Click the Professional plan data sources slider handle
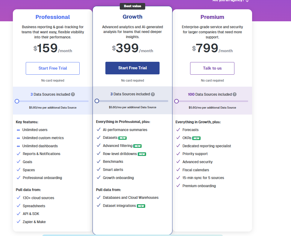This screenshot has width=291, height=236. click(x=17, y=101)
